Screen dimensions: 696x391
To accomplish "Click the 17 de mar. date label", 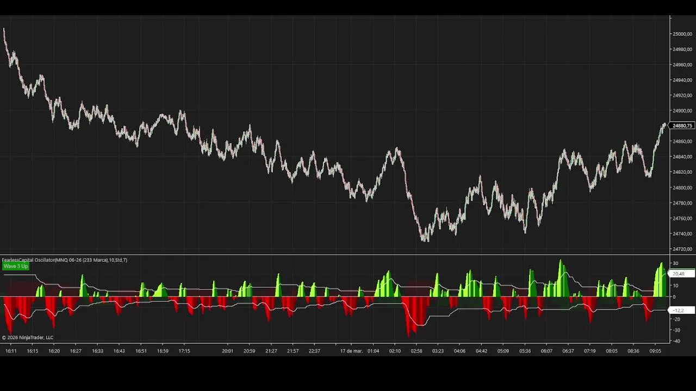I will tap(351, 351).
